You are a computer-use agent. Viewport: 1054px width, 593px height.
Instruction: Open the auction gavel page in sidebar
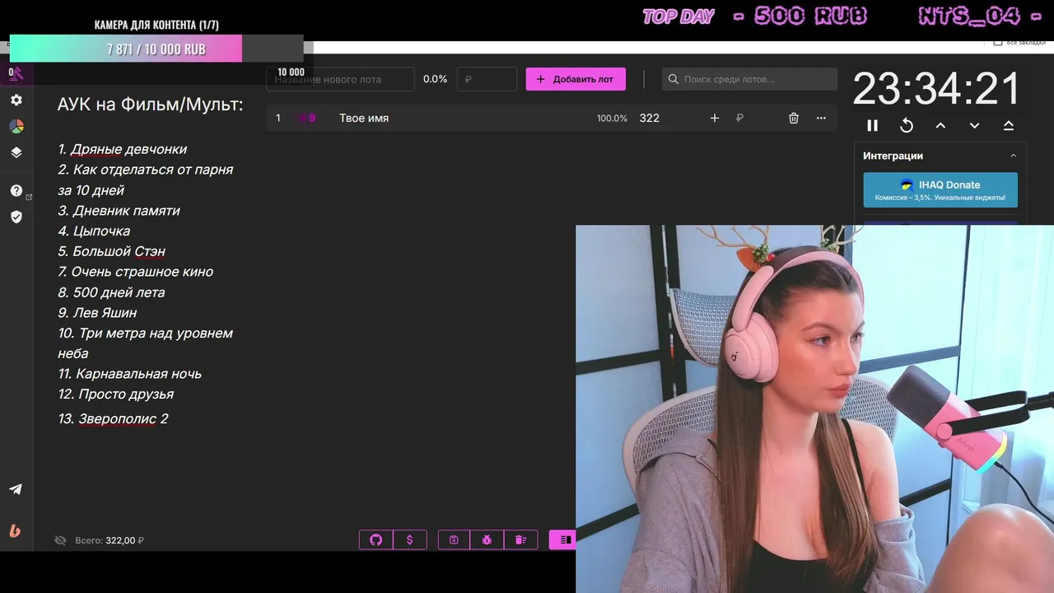pos(16,73)
